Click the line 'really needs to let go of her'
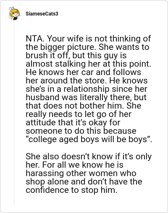This screenshot has width=168, height=213. coord(79,114)
